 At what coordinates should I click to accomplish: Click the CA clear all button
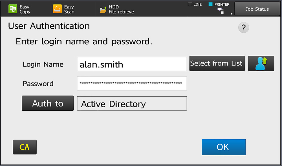point(25,147)
